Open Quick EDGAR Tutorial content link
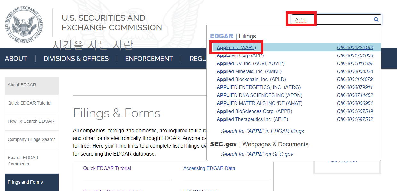The width and height of the screenshot is (397, 191). tap(107, 168)
